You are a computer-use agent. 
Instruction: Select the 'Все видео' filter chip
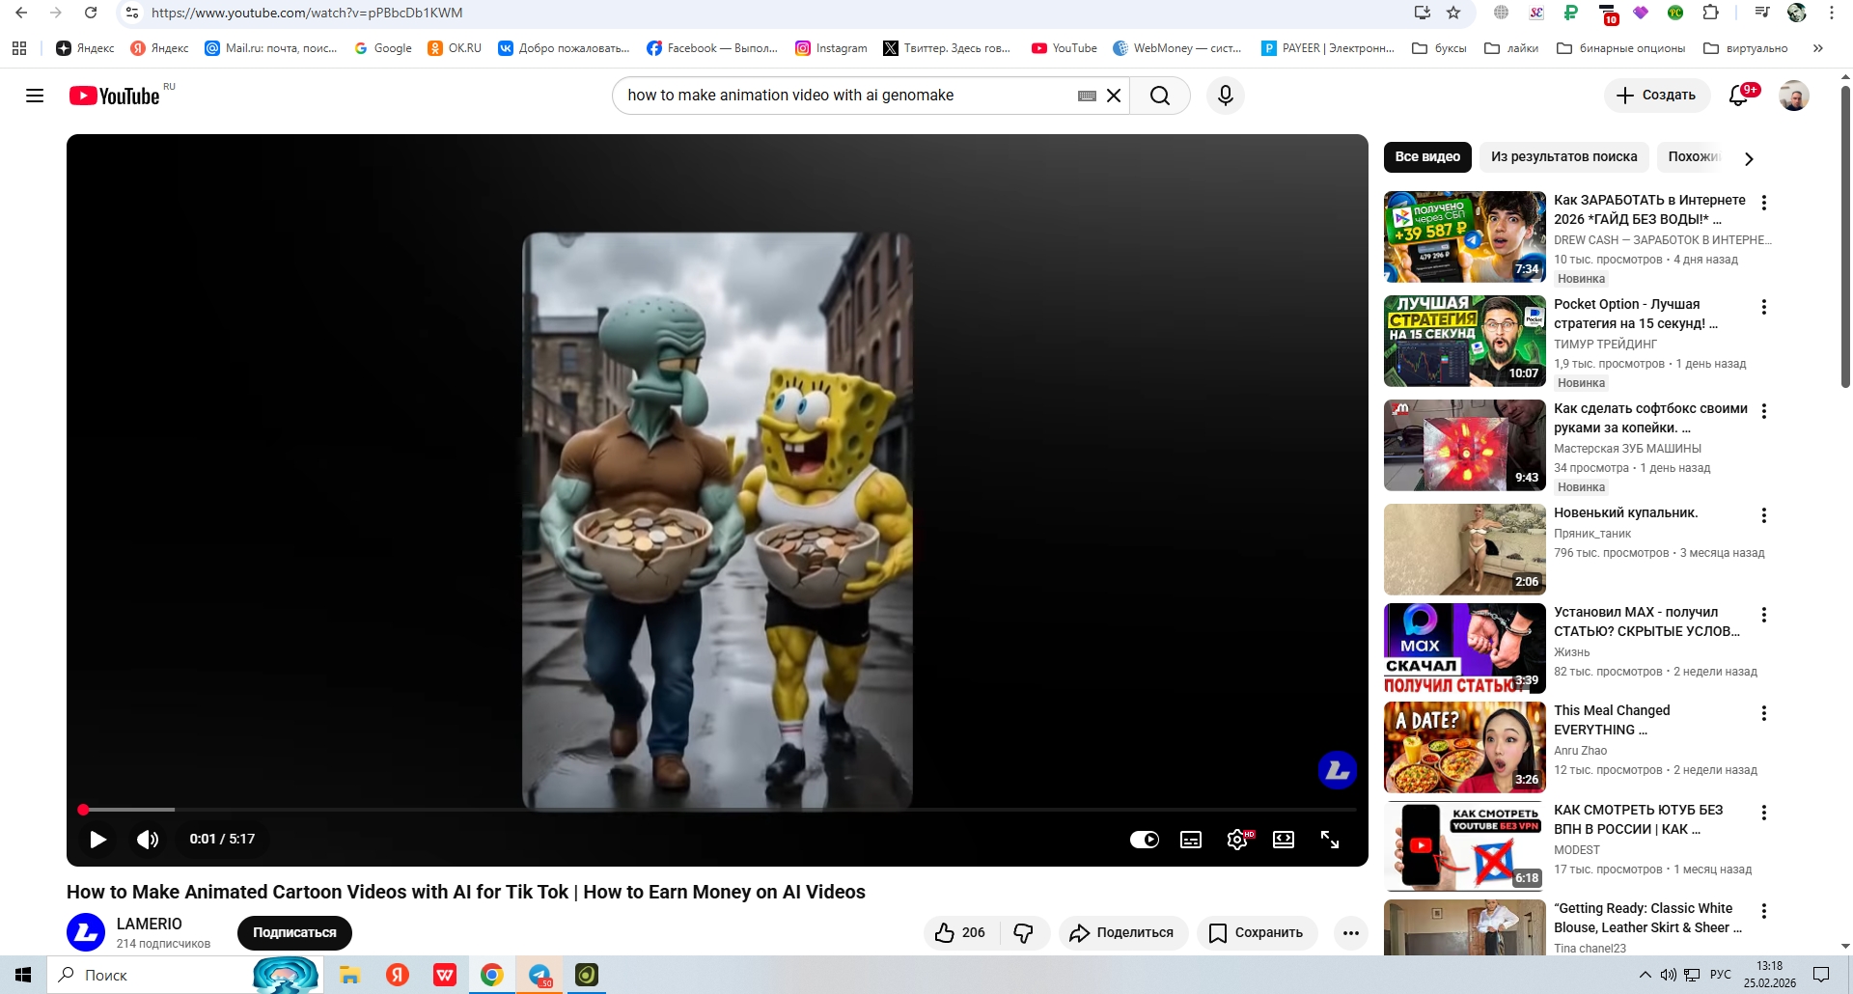[1426, 157]
